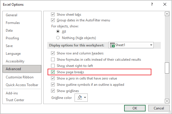Screen dimensions: 172x114
Task: Click the vertical scrollbar thumb
Action: tap(167, 68)
